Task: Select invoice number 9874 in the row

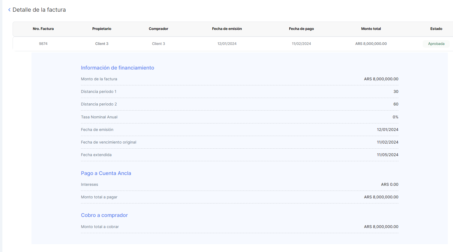Action: click(43, 44)
